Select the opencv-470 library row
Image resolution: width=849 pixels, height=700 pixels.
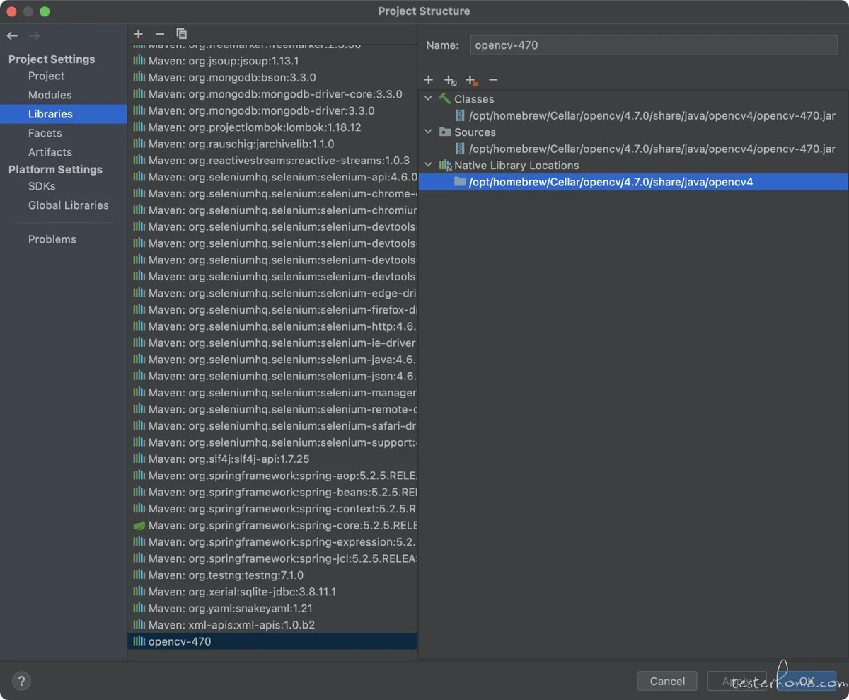[272, 641]
